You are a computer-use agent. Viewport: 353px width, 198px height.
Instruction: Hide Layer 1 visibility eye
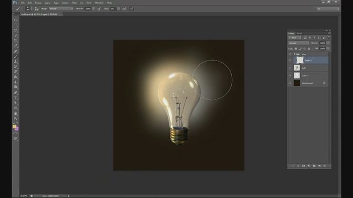tap(290, 76)
